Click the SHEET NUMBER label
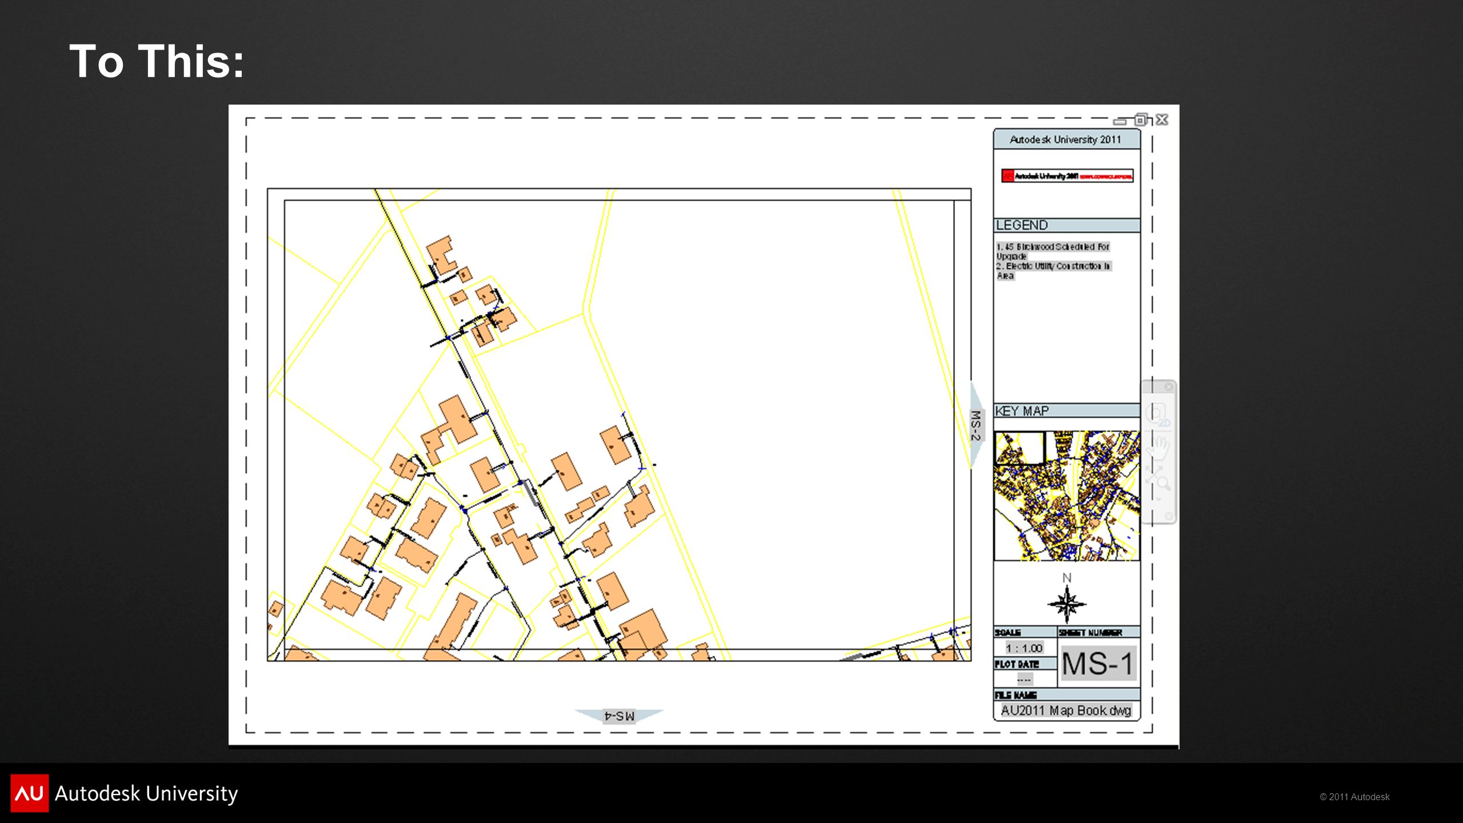 pyautogui.click(x=1090, y=633)
